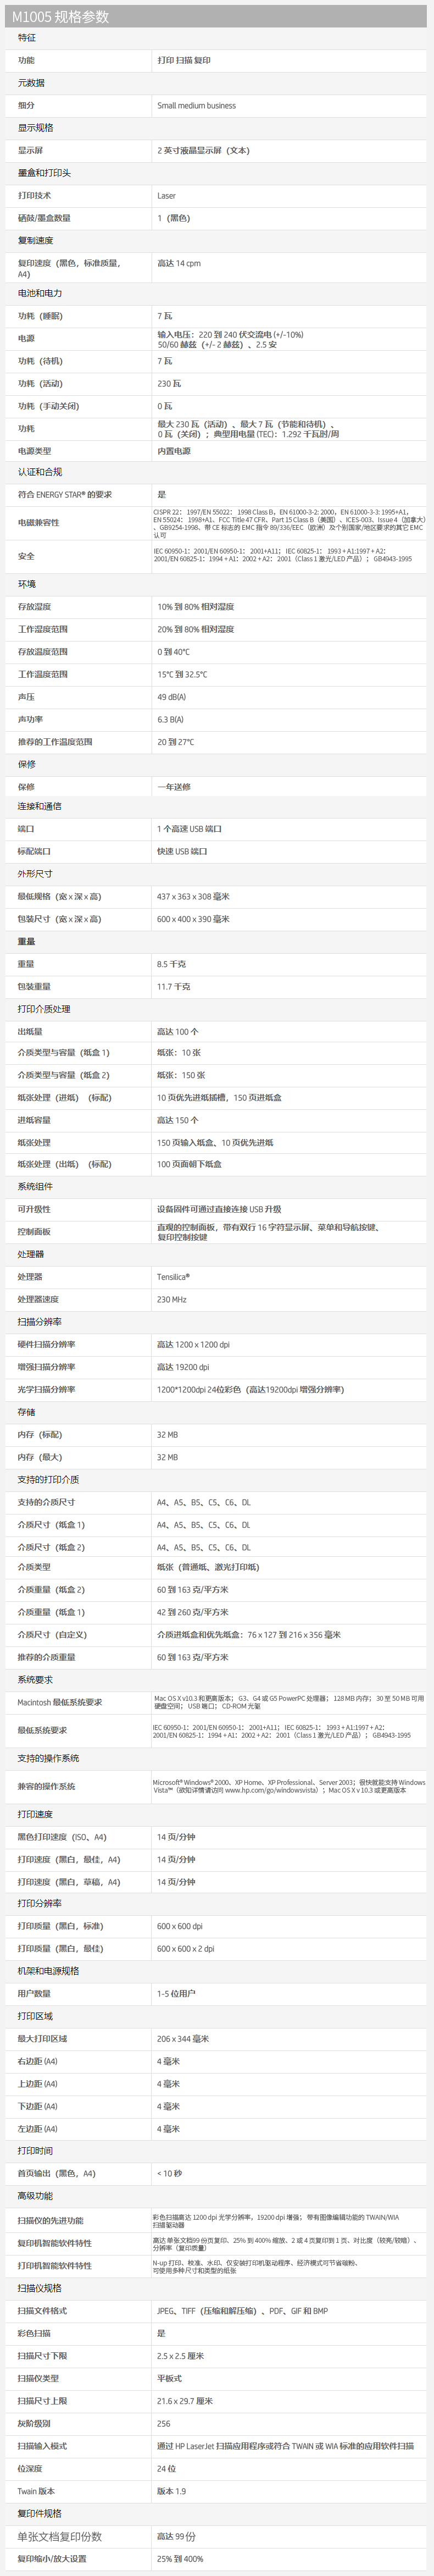Select the 打印 扫描 复印 function value
This screenshot has height=2576, width=434.
[184, 61]
